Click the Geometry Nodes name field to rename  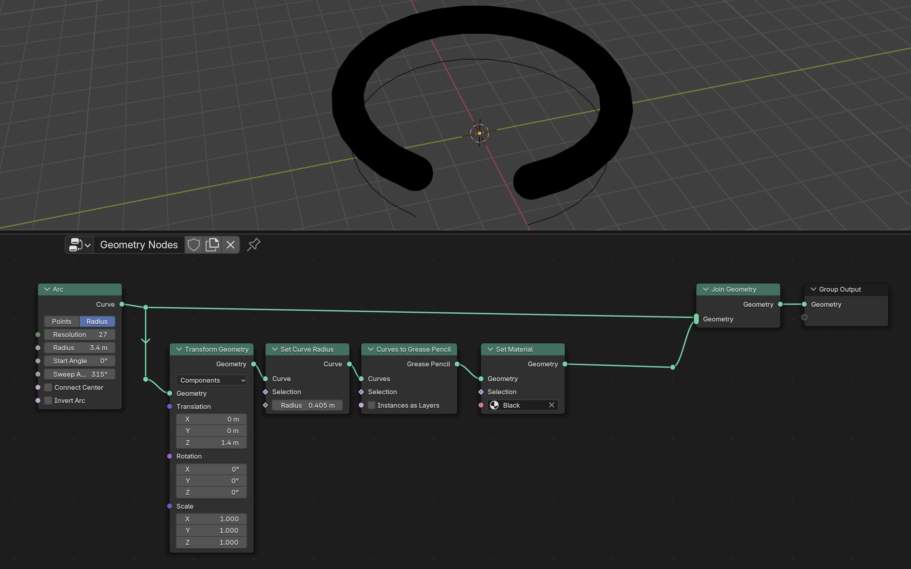tap(139, 245)
